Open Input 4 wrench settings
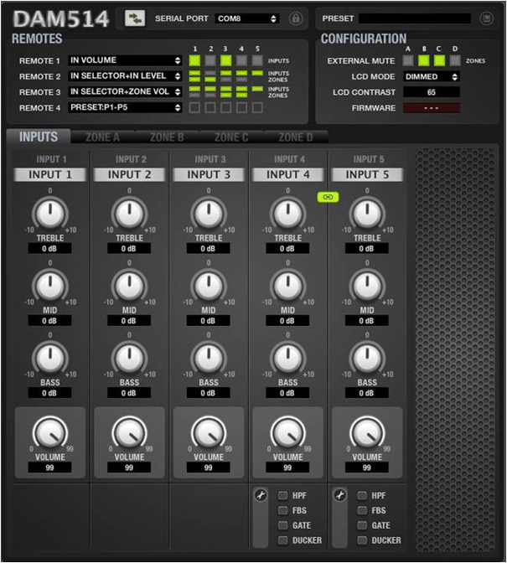Image resolution: width=507 pixels, height=563 pixels. (260, 495)
